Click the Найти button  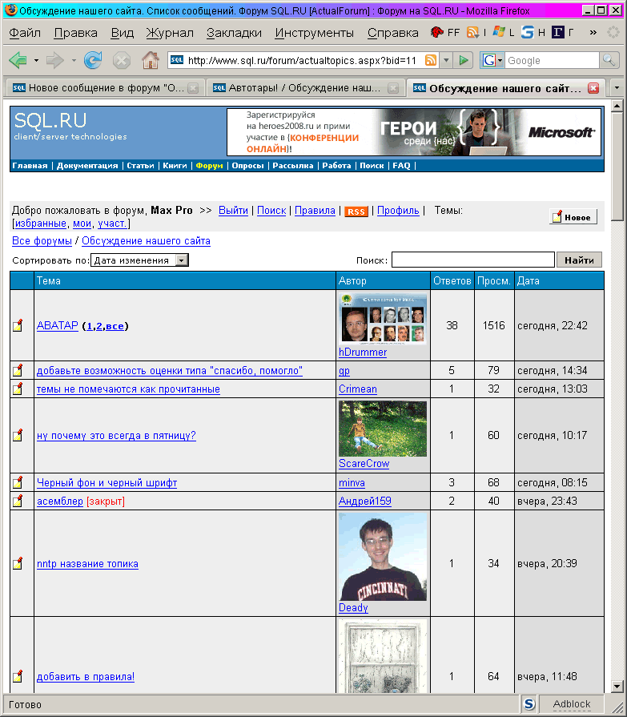[579, 260]
